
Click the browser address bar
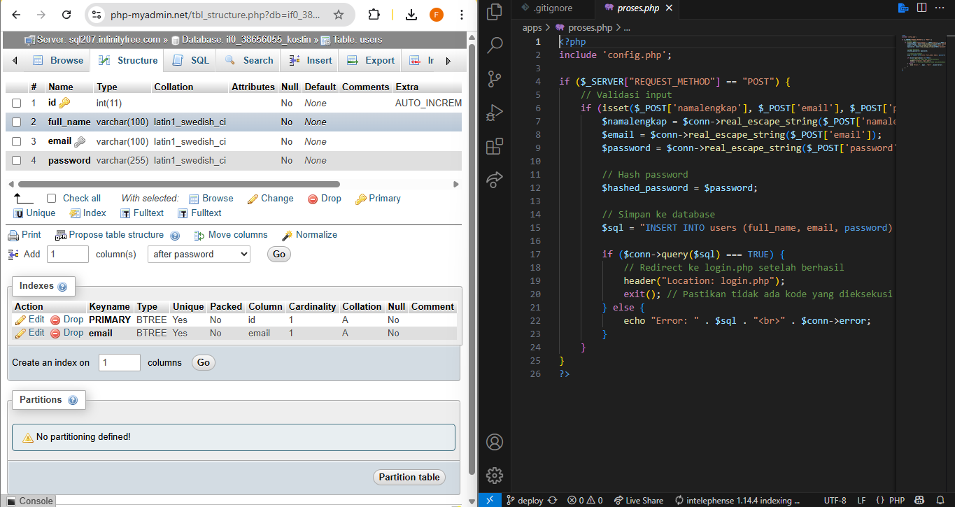click(217, 14)
